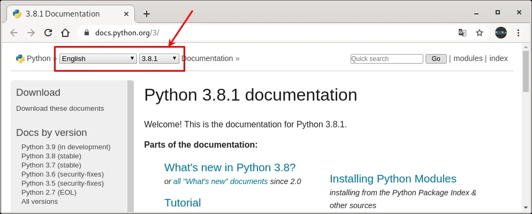
Task: Bookmark this page with star icon
Action: [480, 33]
